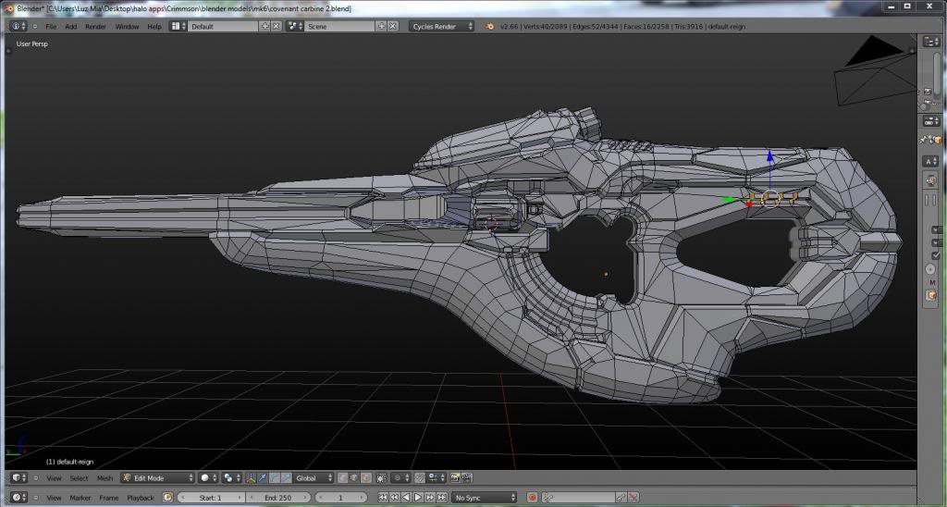Open the Select menu in 3D view

point(79,478)
